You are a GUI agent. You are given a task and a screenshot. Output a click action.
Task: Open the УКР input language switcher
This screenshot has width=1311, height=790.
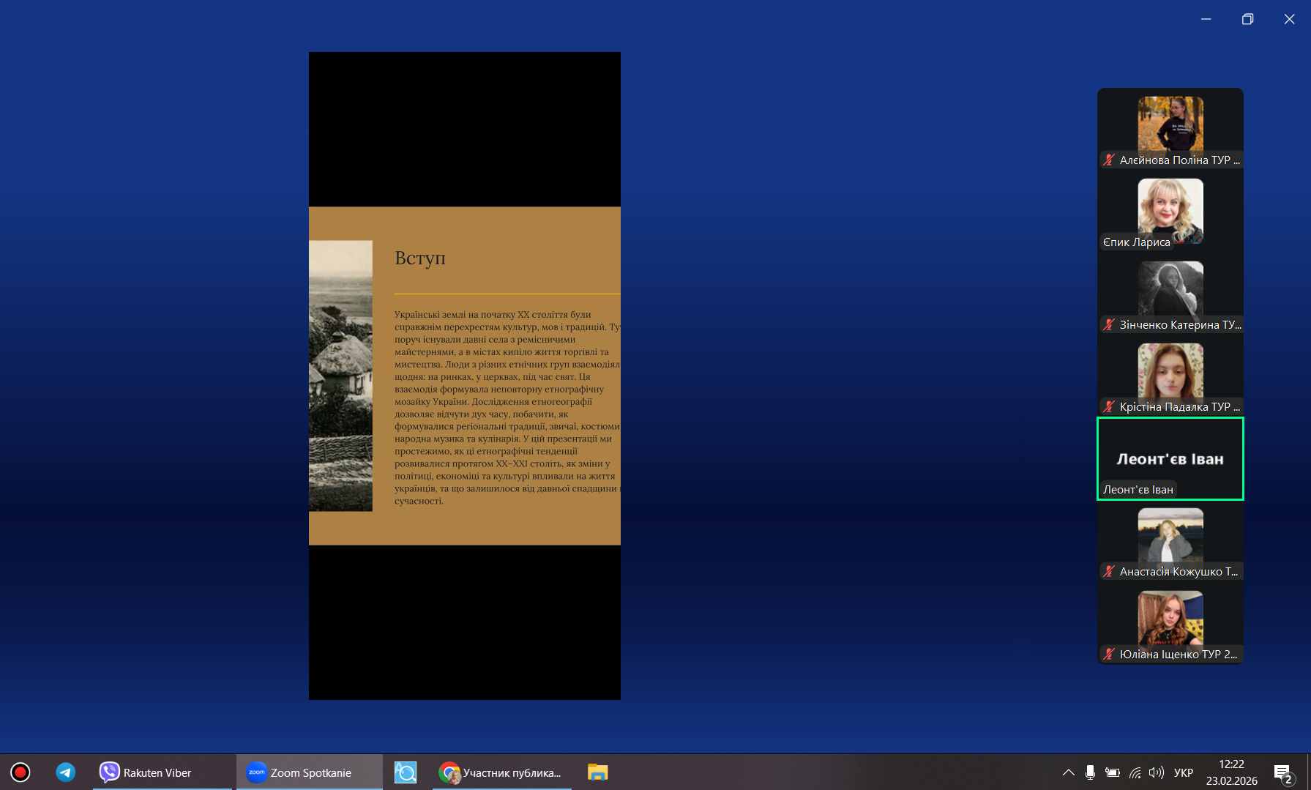(x=1183, y=772)
